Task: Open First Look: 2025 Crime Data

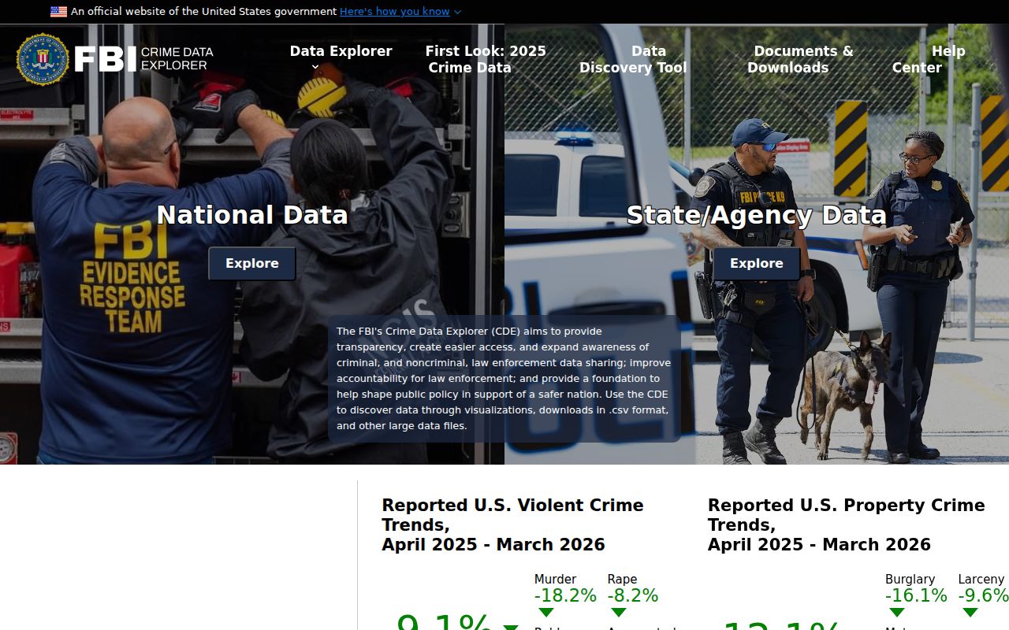Action: 486,59
